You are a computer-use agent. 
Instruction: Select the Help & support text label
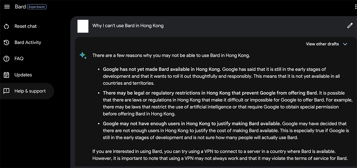point(30,91)
